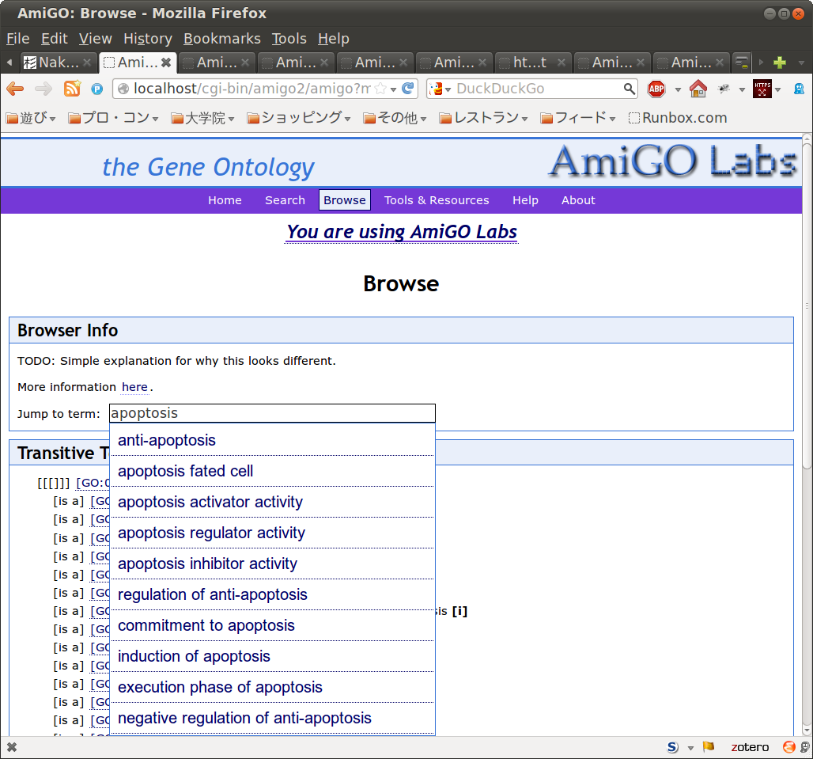The width and height of the screenshot is (813, 759).
Task: Click the orange RSS feed icon
Action: (72, 89)
